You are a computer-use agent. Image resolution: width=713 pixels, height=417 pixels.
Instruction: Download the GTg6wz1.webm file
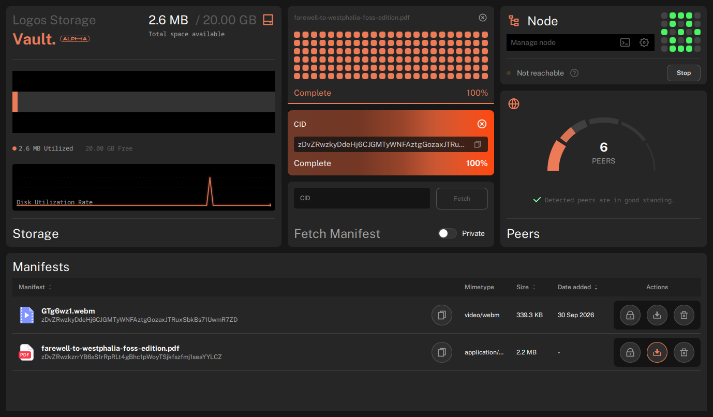click(657, 315)
